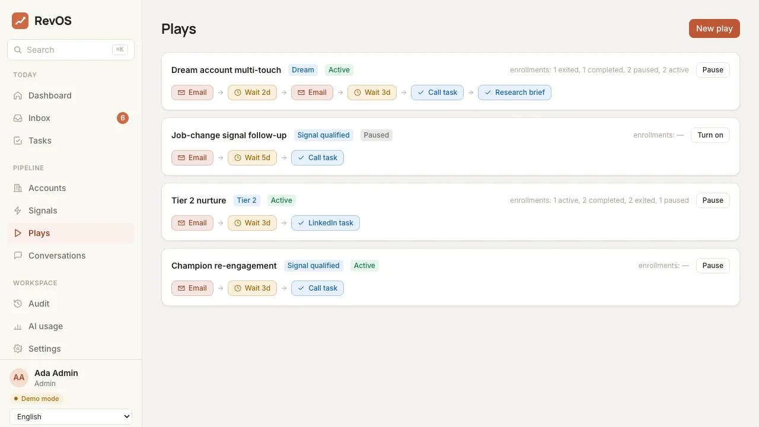This screenshot has width=759, height=427.
Task: Click the Tier 2 tag badge
Action: (x=247, y=200)
